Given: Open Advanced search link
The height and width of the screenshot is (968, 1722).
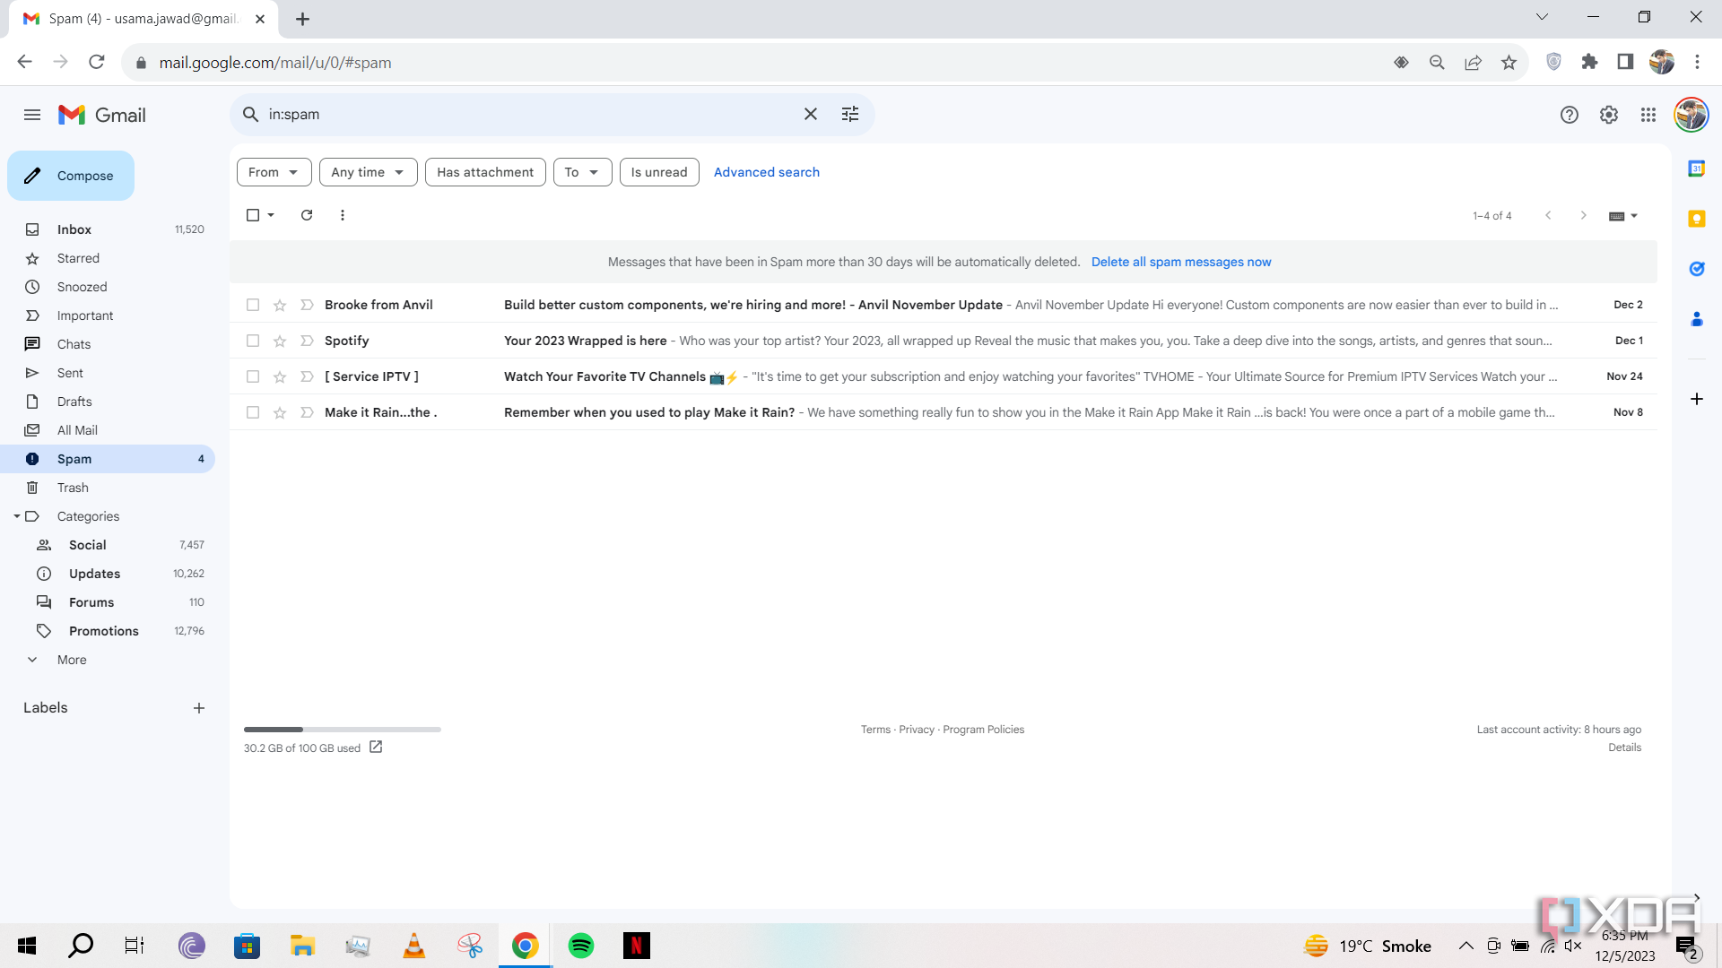Looking at the screenshot, I should [767, 172].
